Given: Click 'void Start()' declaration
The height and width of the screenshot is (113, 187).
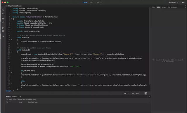Looking at the screenshot, I should (23, 38).
